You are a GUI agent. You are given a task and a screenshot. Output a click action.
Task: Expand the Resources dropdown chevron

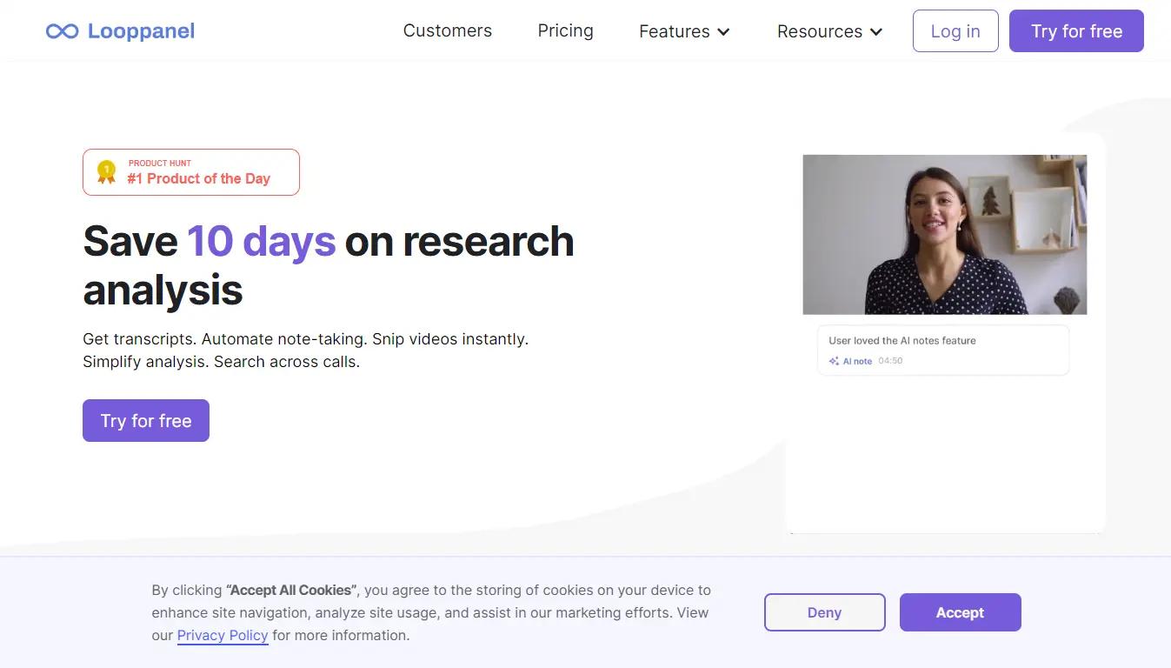click(875, 32)
